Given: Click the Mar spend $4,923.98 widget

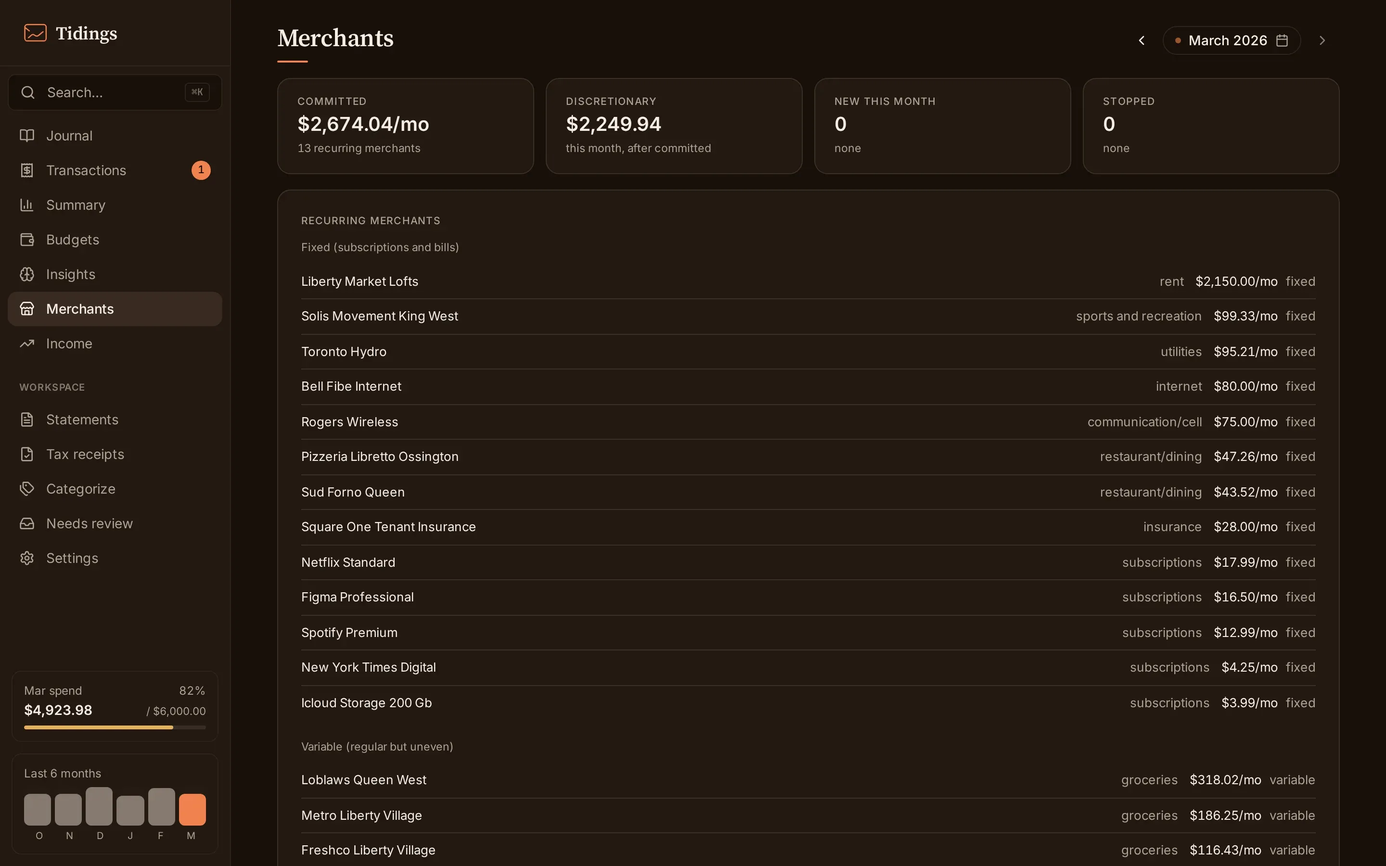Looking at the screenshot, I should tap(115, 706).
